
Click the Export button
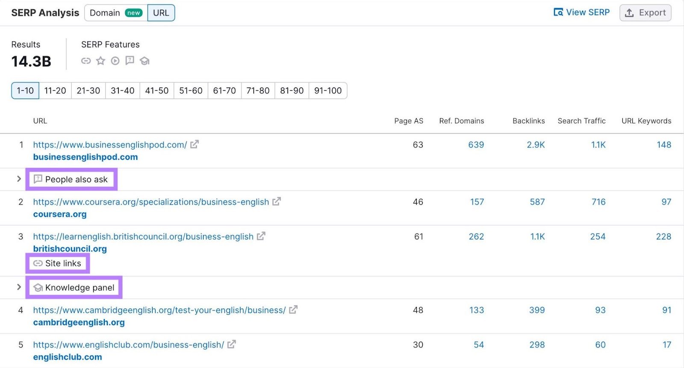(x=646, y=13)
